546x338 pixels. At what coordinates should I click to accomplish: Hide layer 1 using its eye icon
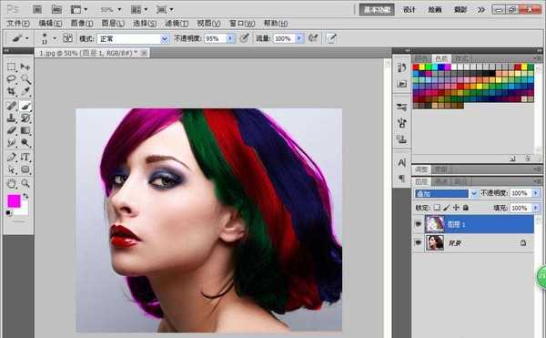(419, 224)
